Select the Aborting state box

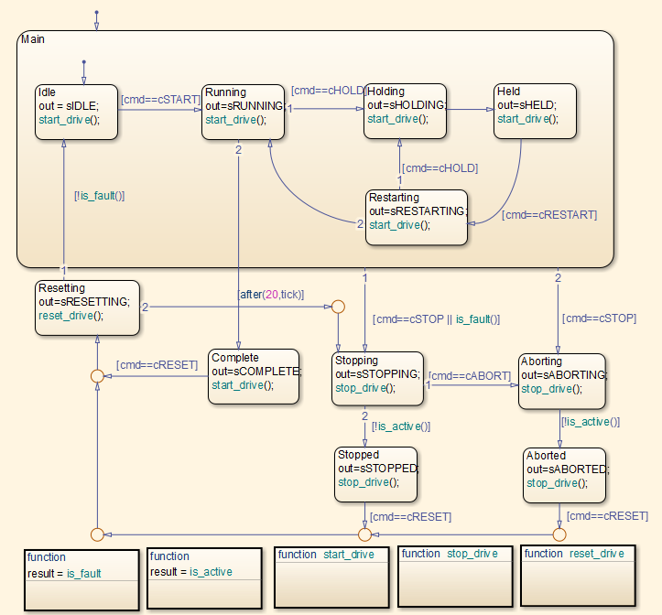pyautogui.click(x=562, y=380)
